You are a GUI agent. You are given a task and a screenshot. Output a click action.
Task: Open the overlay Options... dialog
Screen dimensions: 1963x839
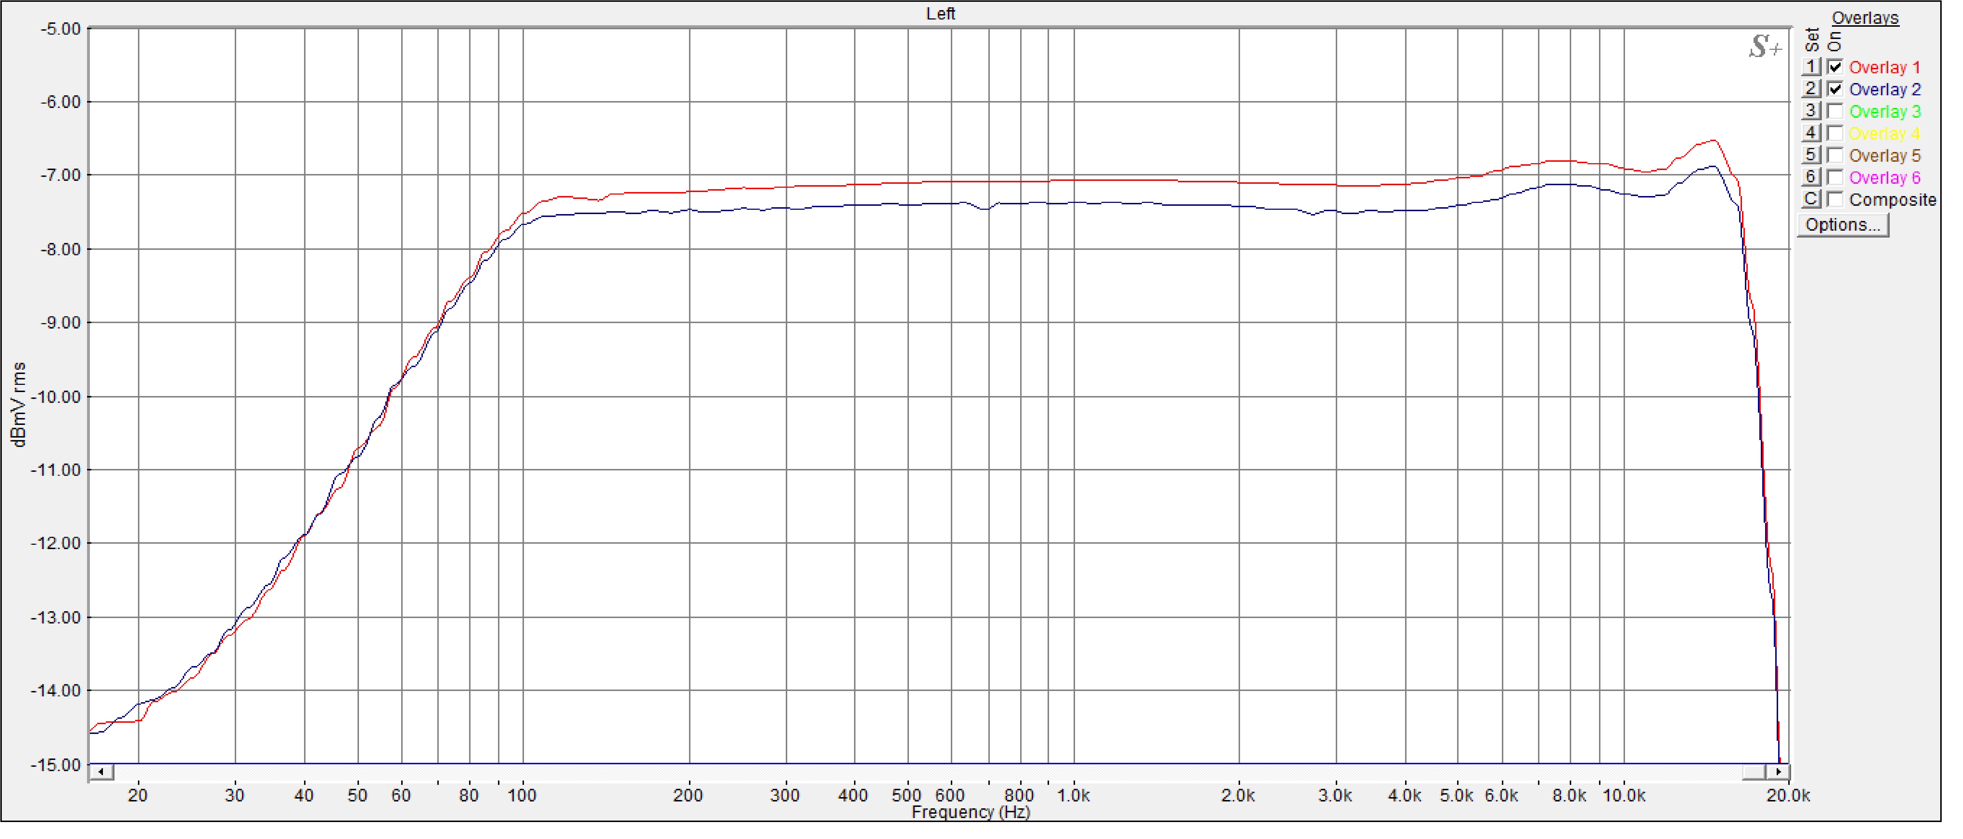point(1843,226)
